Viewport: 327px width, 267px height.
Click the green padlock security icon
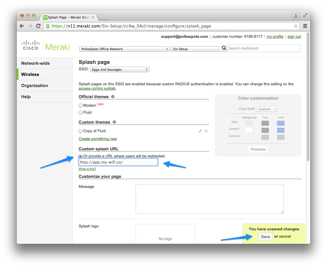tap(48, 26)
